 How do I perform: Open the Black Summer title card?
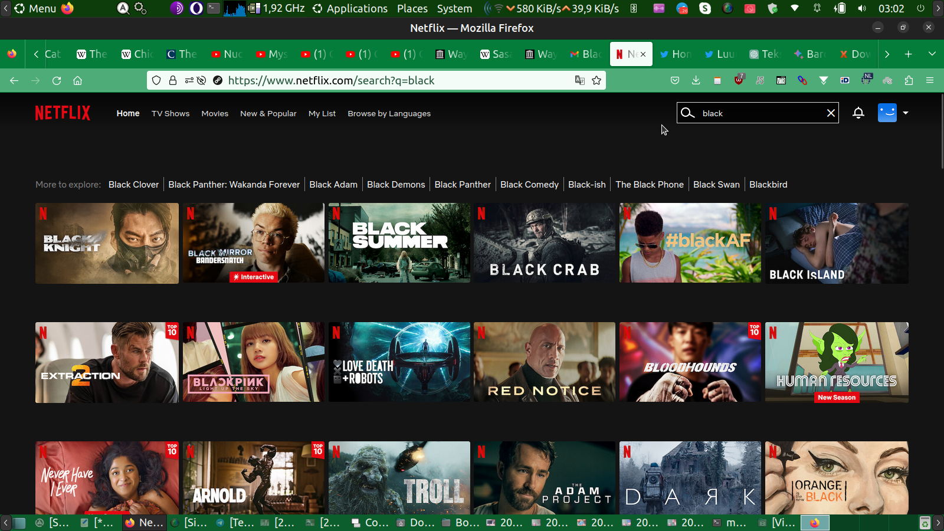pos(399,243)
